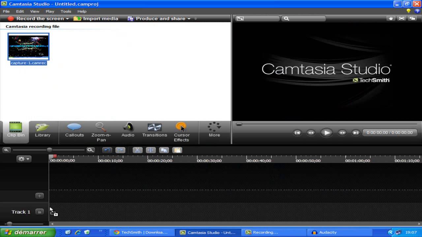422x237 pixels.
Task: Open the démarrer Start menu
Action: 28,232
